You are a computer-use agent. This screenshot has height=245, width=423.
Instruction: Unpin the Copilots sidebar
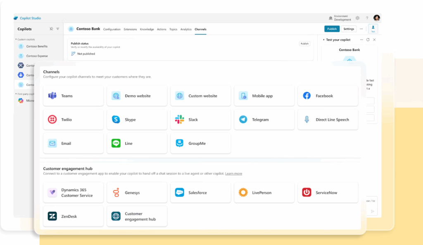point(51,29)
